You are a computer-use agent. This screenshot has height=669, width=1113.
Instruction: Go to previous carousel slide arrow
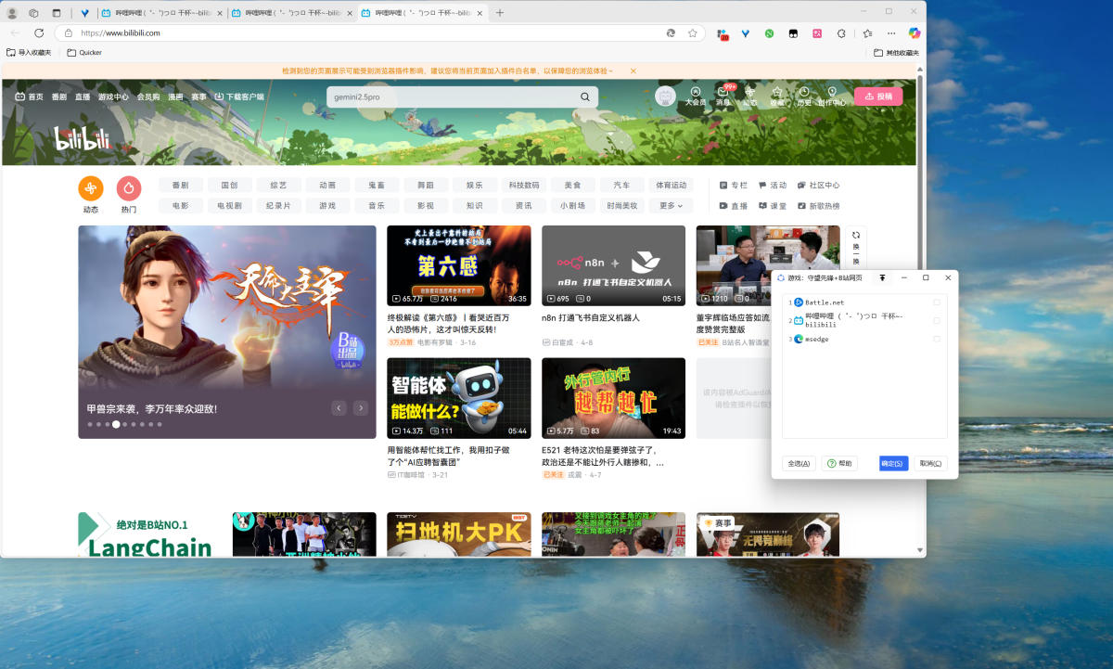(339, 408)
